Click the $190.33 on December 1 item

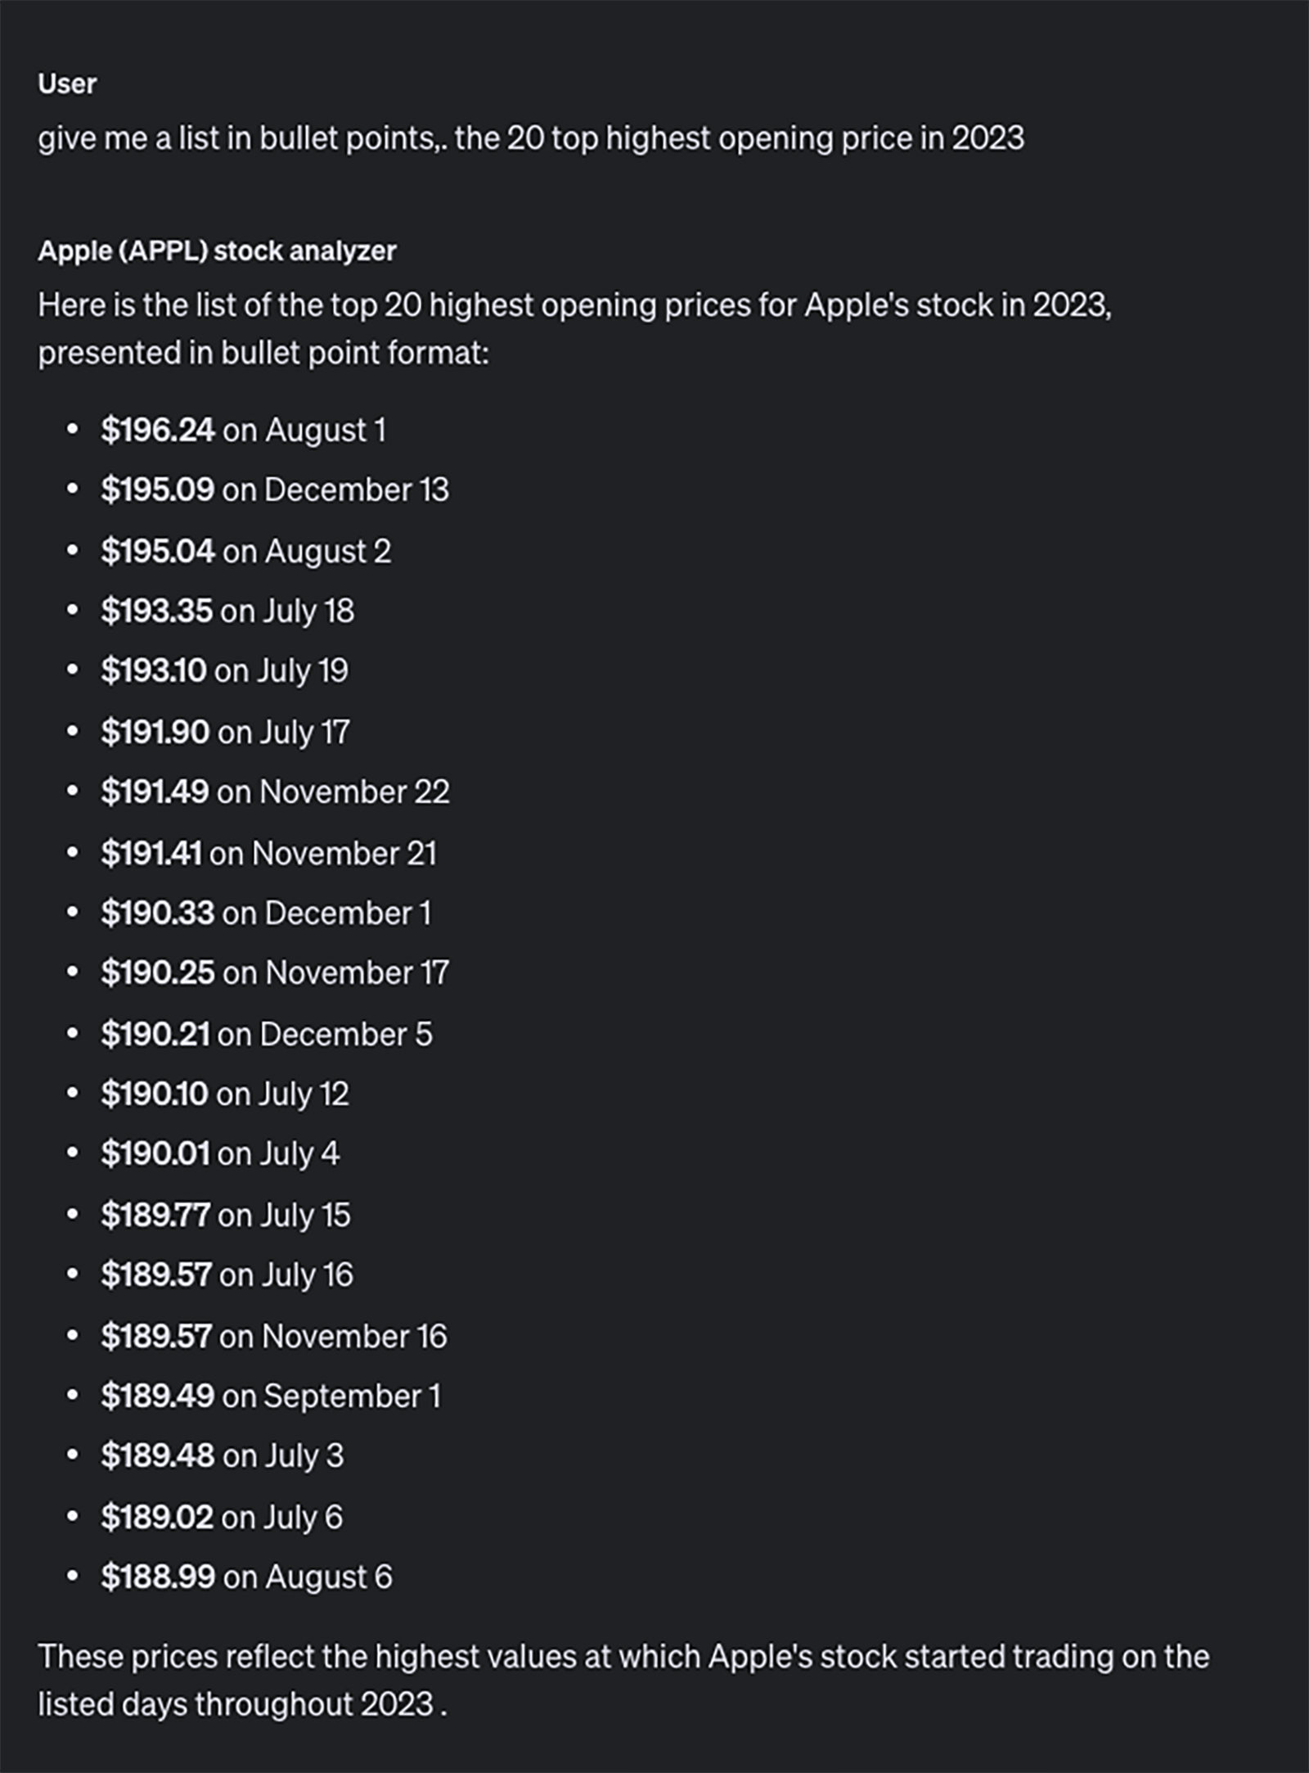pos(266,913)
